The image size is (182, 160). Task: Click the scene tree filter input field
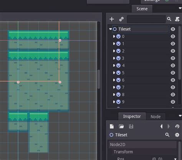[146, 19]
